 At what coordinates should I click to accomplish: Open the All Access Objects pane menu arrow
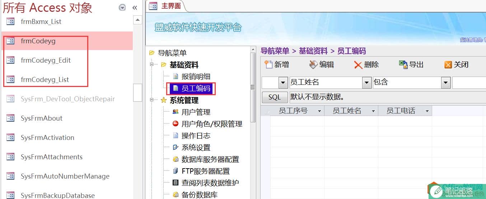(x=122, y=8)
